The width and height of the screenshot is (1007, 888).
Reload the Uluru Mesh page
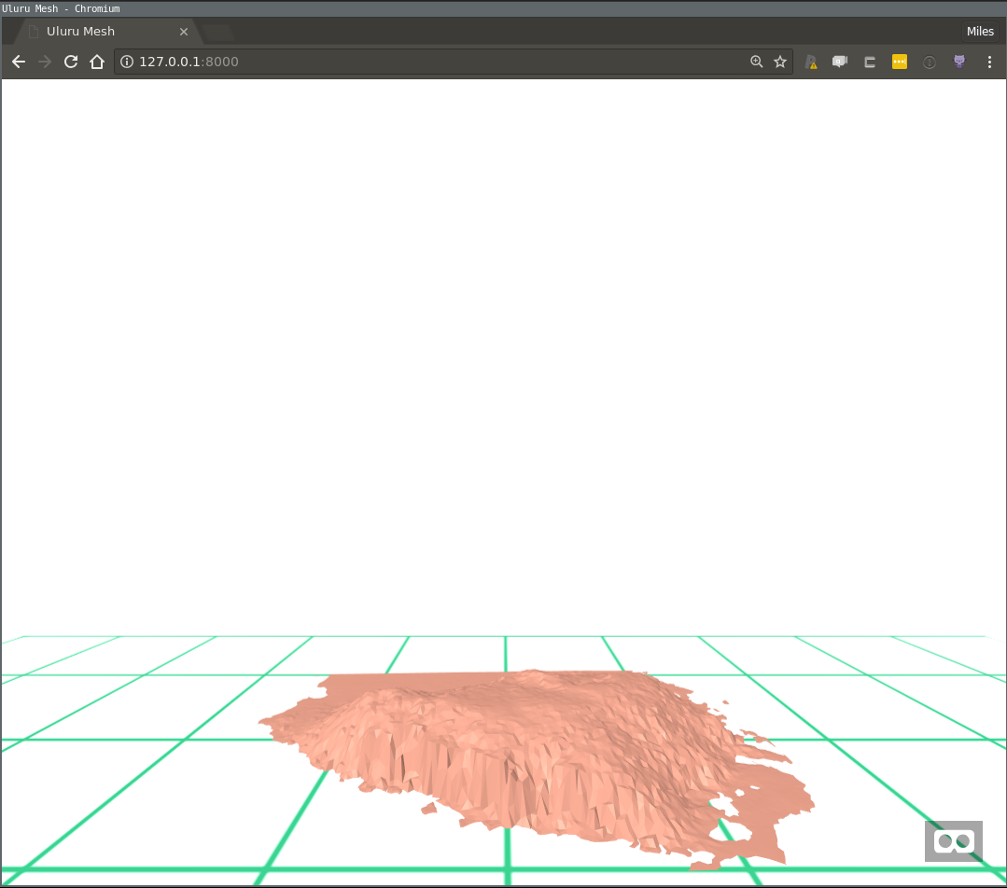click(70, 62)
